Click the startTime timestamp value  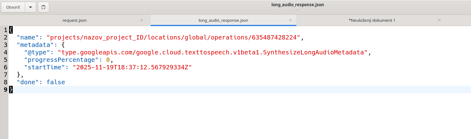point(132,67)
